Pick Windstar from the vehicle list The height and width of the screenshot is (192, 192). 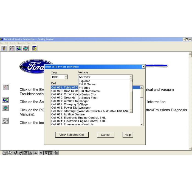(x=104, y=108)
